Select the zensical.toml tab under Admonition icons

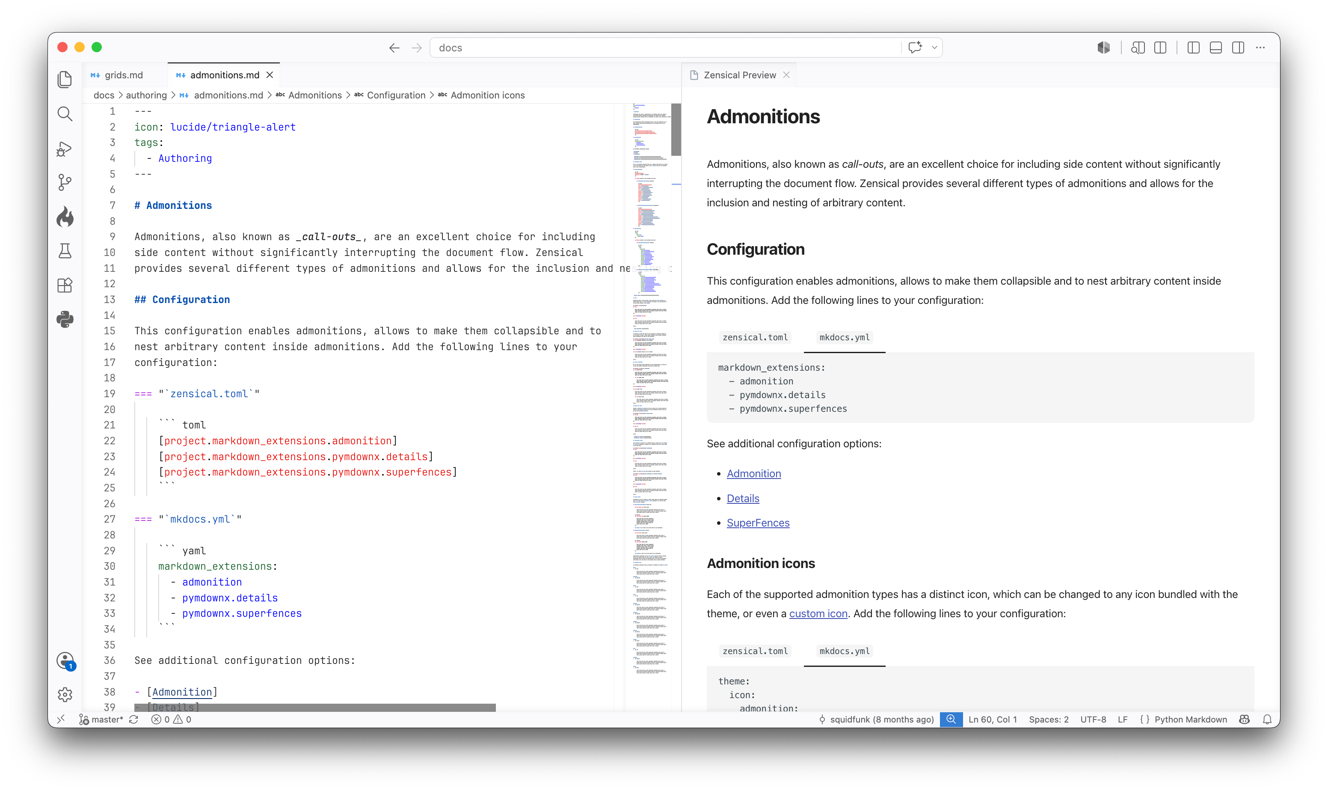point(755,651)
